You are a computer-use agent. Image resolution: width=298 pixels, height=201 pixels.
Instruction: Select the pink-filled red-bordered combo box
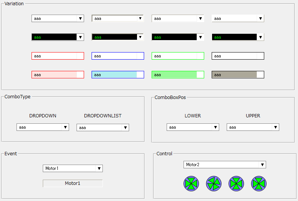coord(57,75)
